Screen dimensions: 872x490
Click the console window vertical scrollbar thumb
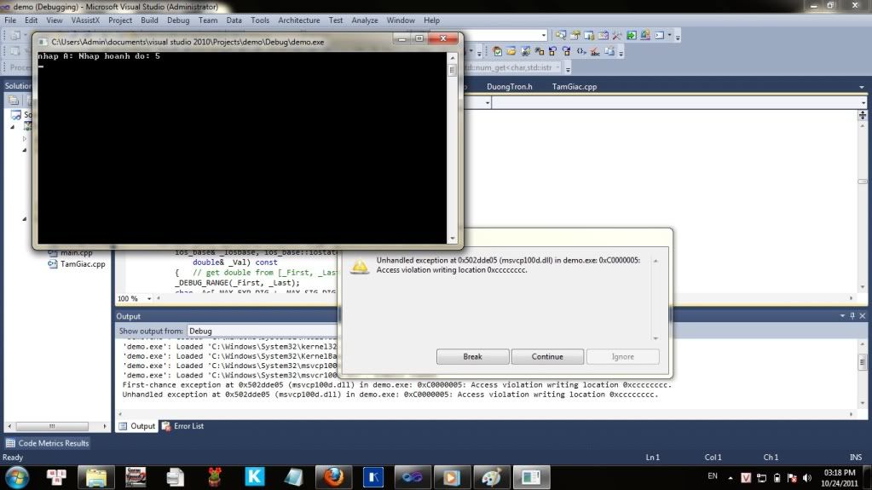click(x=452, y=70)
